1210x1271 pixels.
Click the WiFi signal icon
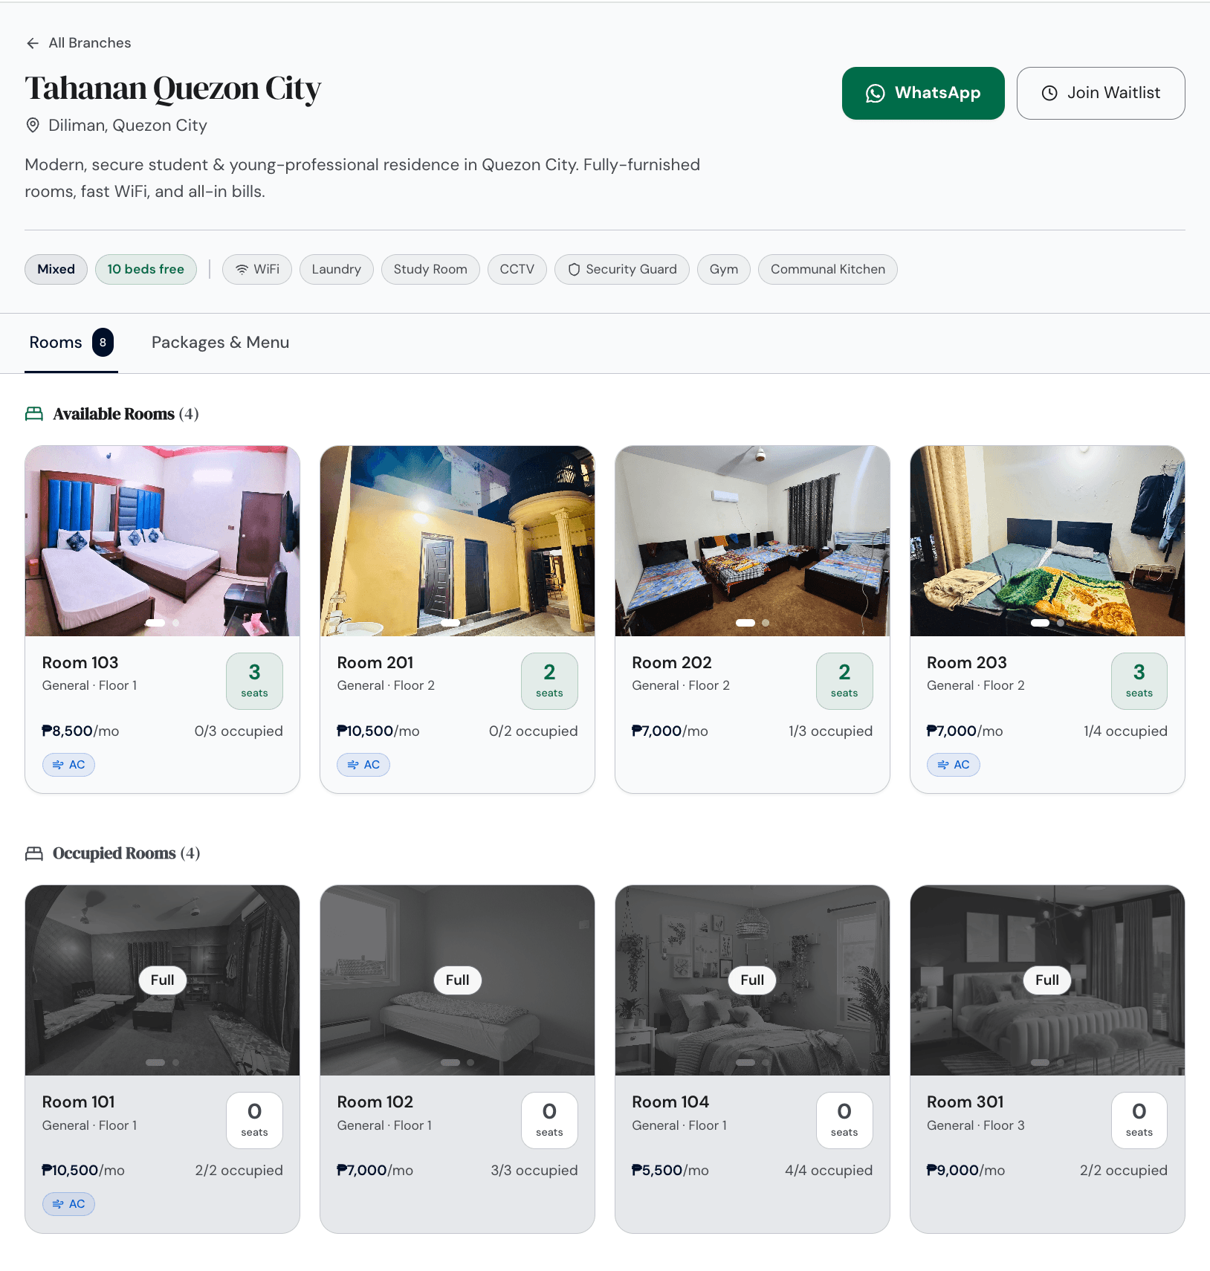coord(242,270)
